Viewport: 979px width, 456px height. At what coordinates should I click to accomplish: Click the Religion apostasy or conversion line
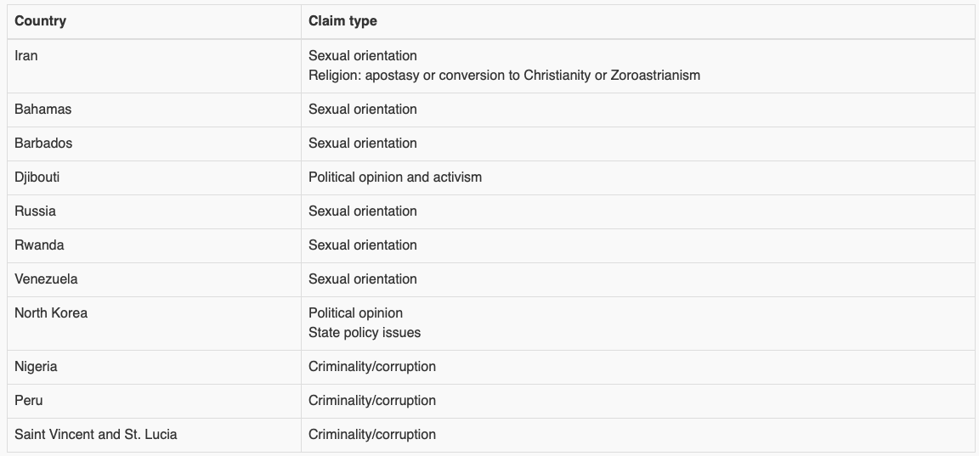[x=504, y=76]
